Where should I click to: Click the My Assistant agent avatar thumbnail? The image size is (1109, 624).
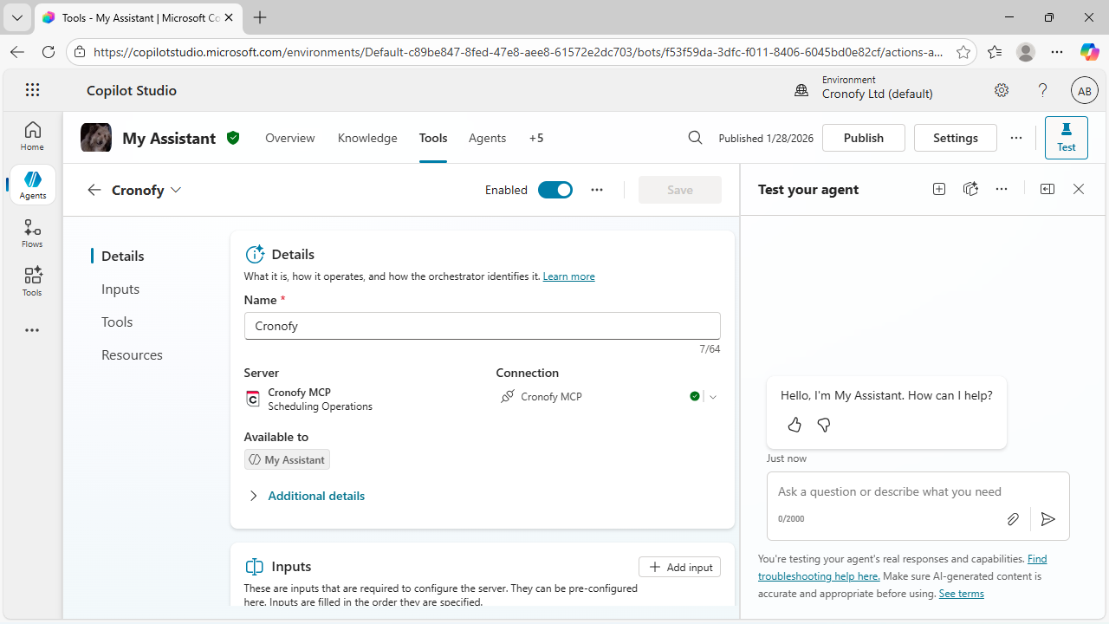[x=96, y=138]
